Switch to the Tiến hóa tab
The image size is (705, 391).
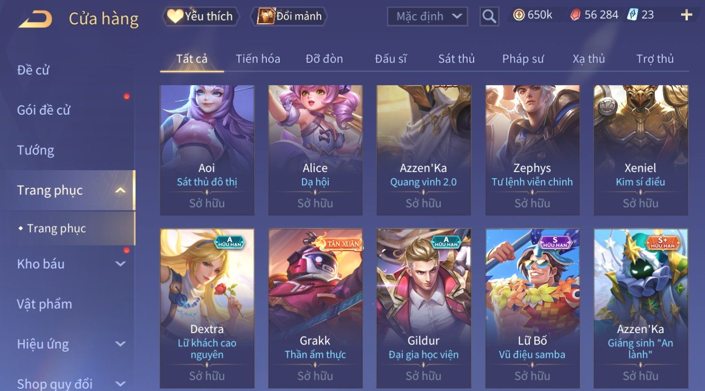pos(258,59)
